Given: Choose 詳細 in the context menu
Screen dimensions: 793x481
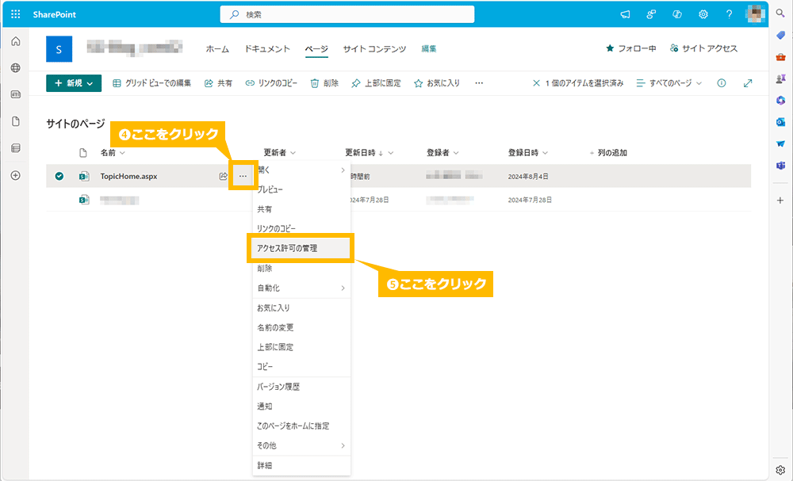Looking at the screenshot, I should tap(301, 465).
